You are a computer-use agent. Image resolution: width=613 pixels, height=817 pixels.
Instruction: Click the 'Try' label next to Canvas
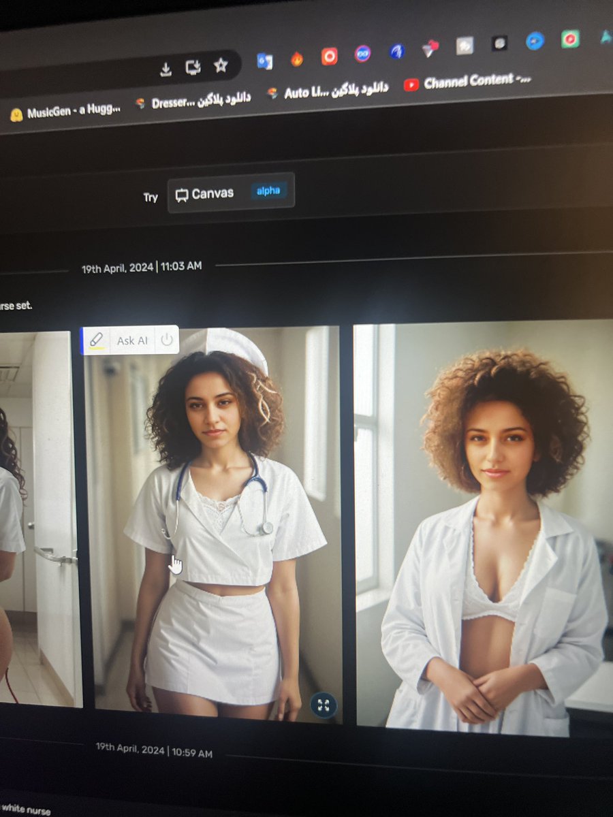151,197
